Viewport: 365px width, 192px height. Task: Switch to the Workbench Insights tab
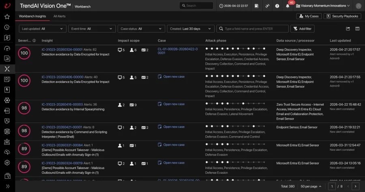point(32,16)
